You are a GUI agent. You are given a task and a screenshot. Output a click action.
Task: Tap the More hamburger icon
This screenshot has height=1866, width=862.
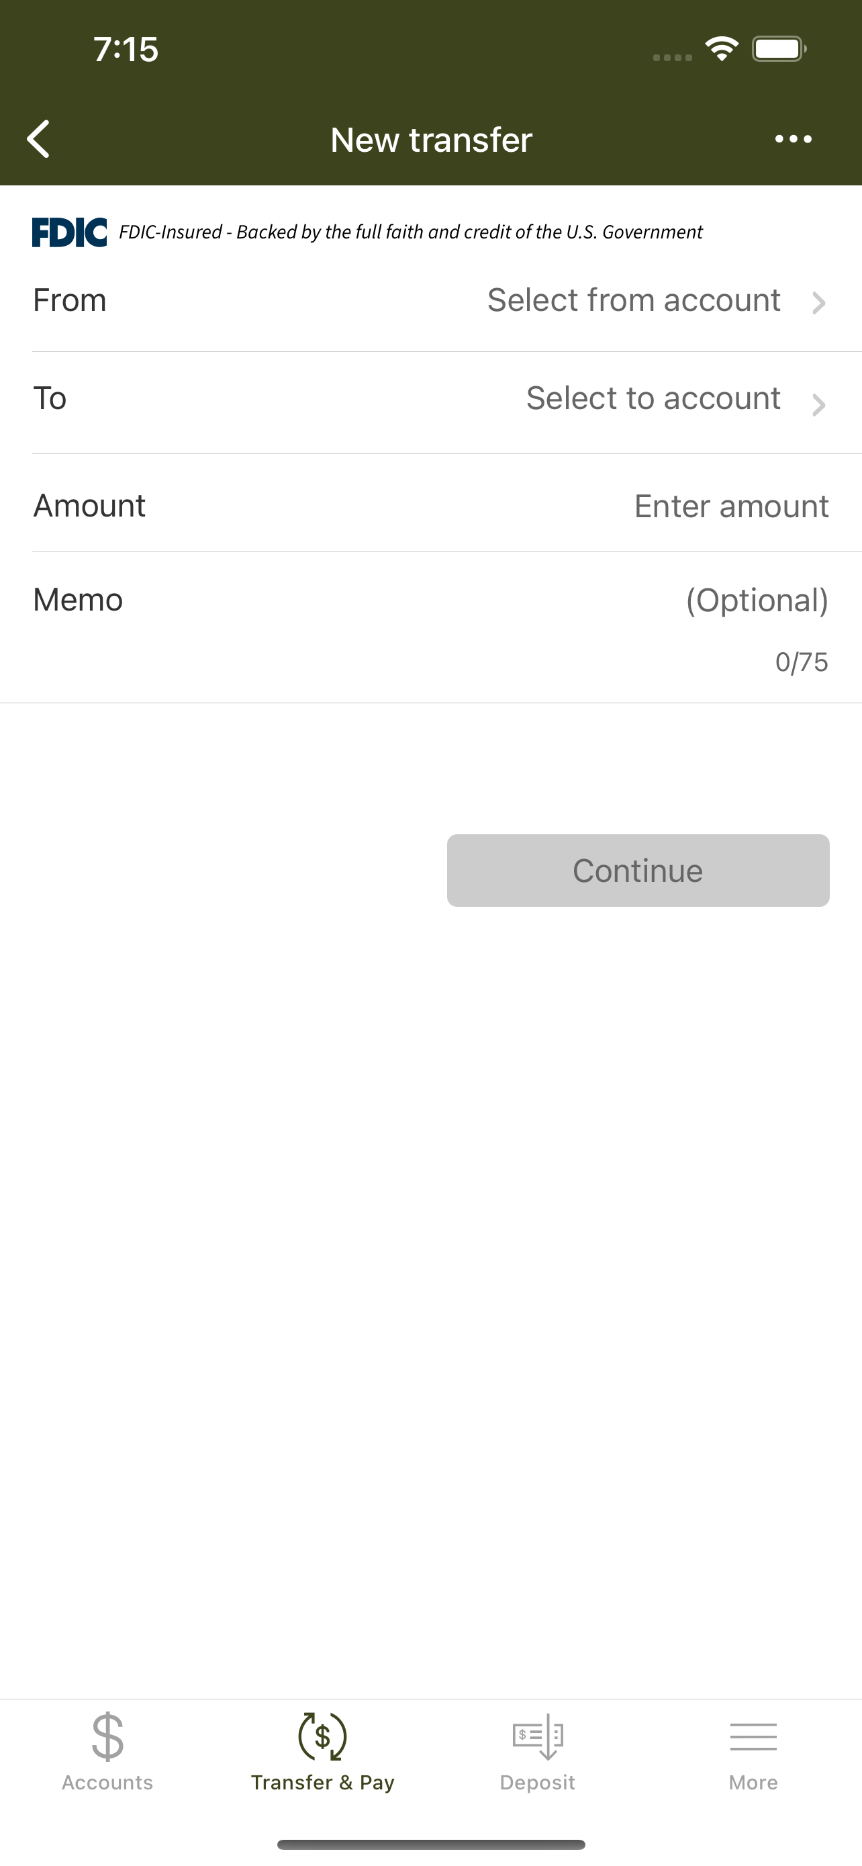753,1737
